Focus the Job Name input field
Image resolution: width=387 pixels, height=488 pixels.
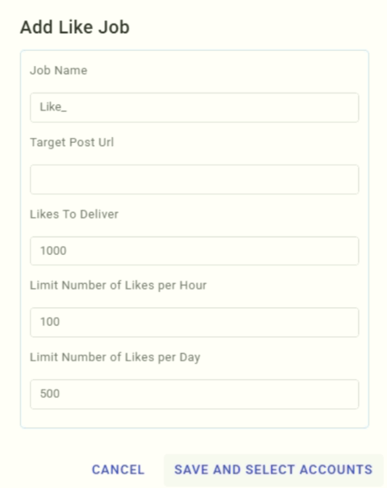[x=194, y=107]
